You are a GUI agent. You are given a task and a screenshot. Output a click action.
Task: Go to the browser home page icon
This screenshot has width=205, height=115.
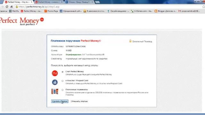(x=12, y=7)
